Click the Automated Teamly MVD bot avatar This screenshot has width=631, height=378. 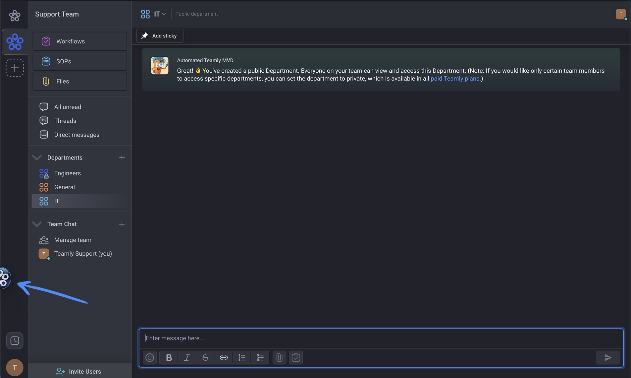(160, 65)
